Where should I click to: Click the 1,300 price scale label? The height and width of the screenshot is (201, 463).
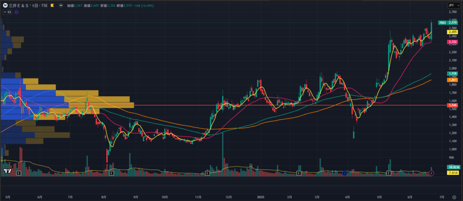pyautogui.click(x=453, y=125)
